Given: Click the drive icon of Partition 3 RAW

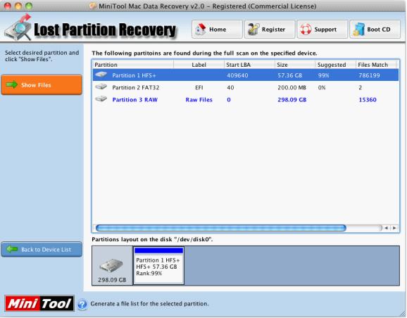Looking at the screenshot, I should [101, 99].
